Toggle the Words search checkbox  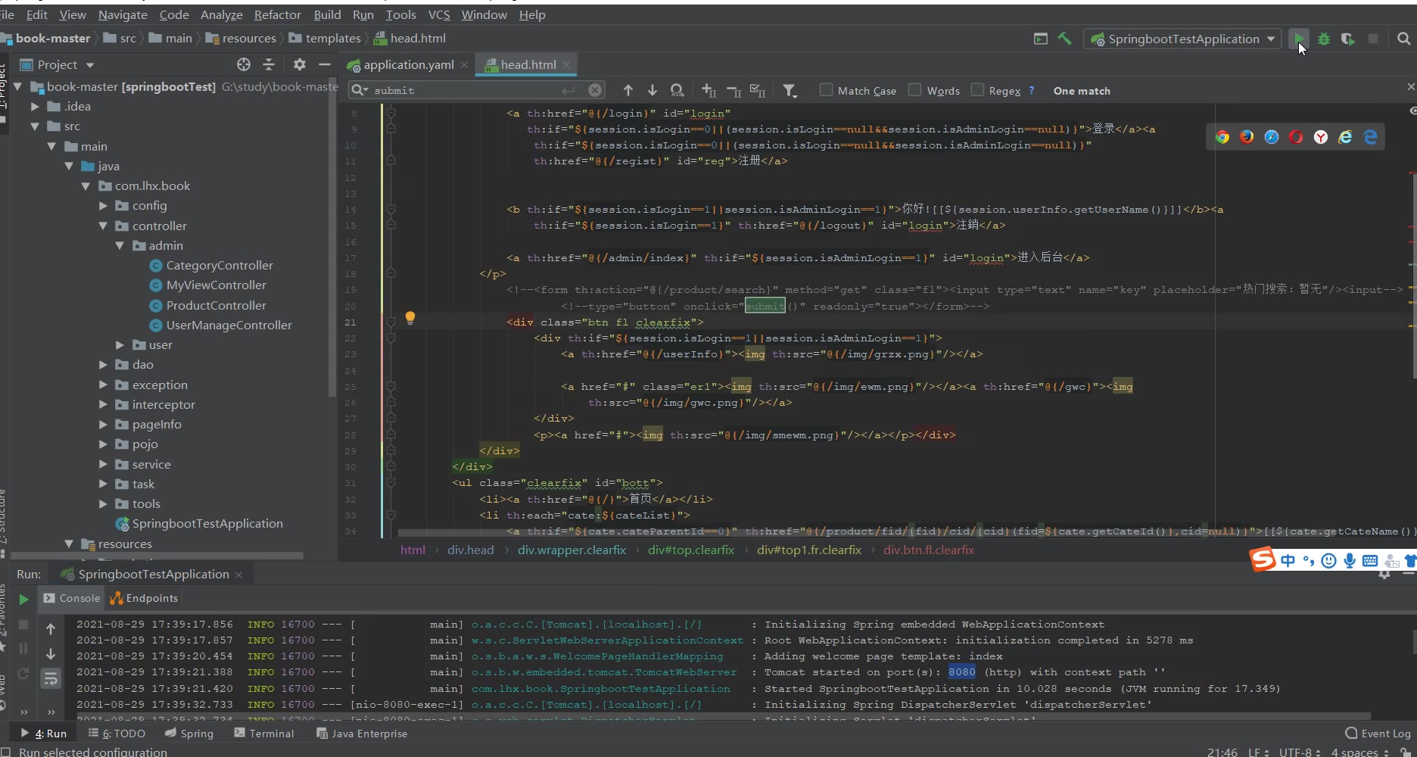pos(915,90)
